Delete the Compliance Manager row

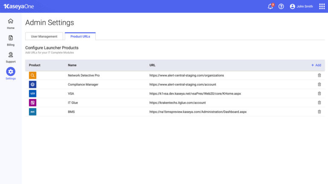(319, 84)
